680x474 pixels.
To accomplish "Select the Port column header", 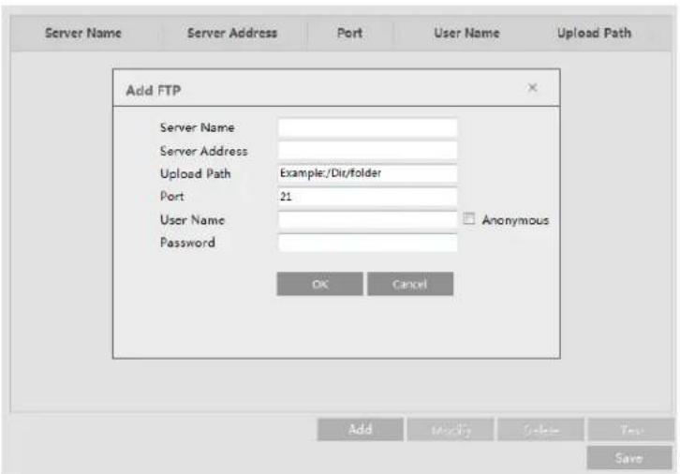I will [x=350, y=33].
